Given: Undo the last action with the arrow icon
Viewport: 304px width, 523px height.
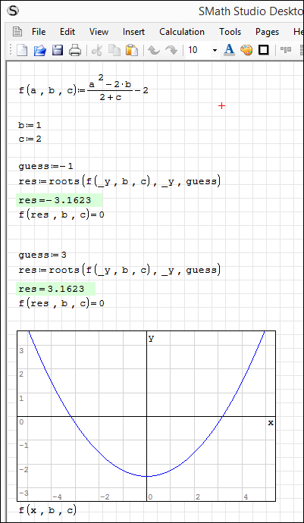Looking at the screenshot, I should pos(154,50).
